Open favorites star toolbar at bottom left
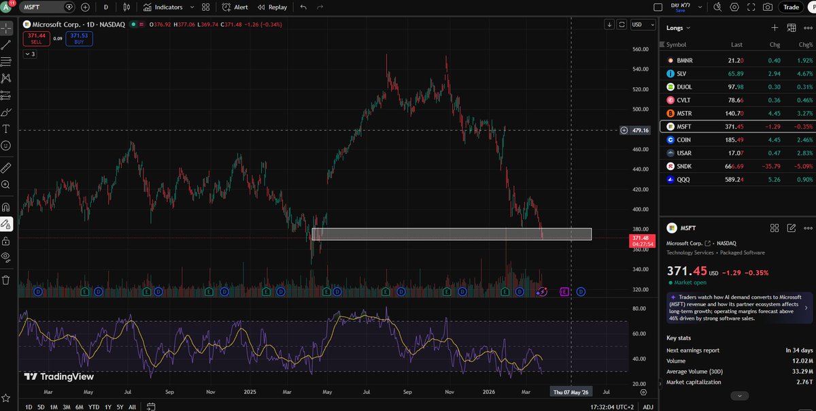The height and width of the screenshot is (411, 816). pos(6,397)
